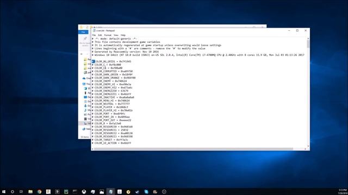Click Notepad scroll right arrow
Screen dimensions: 348x195
pyautogui.click(x=305, y=149)
